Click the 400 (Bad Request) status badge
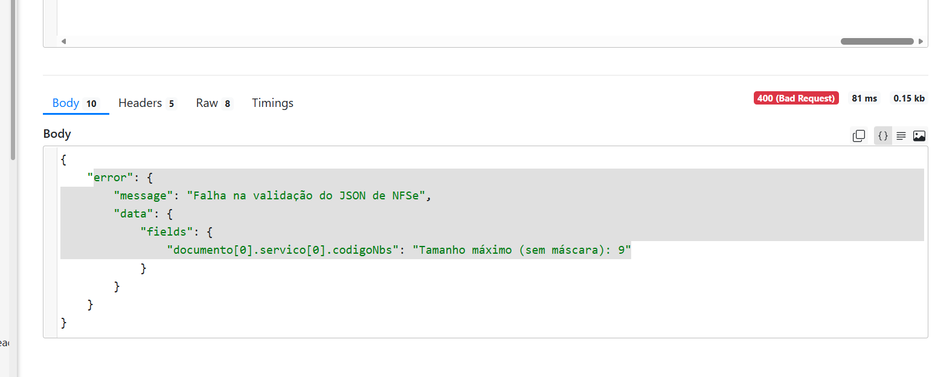935x377 pixels. pyautogui.click(x=796, y=98)
